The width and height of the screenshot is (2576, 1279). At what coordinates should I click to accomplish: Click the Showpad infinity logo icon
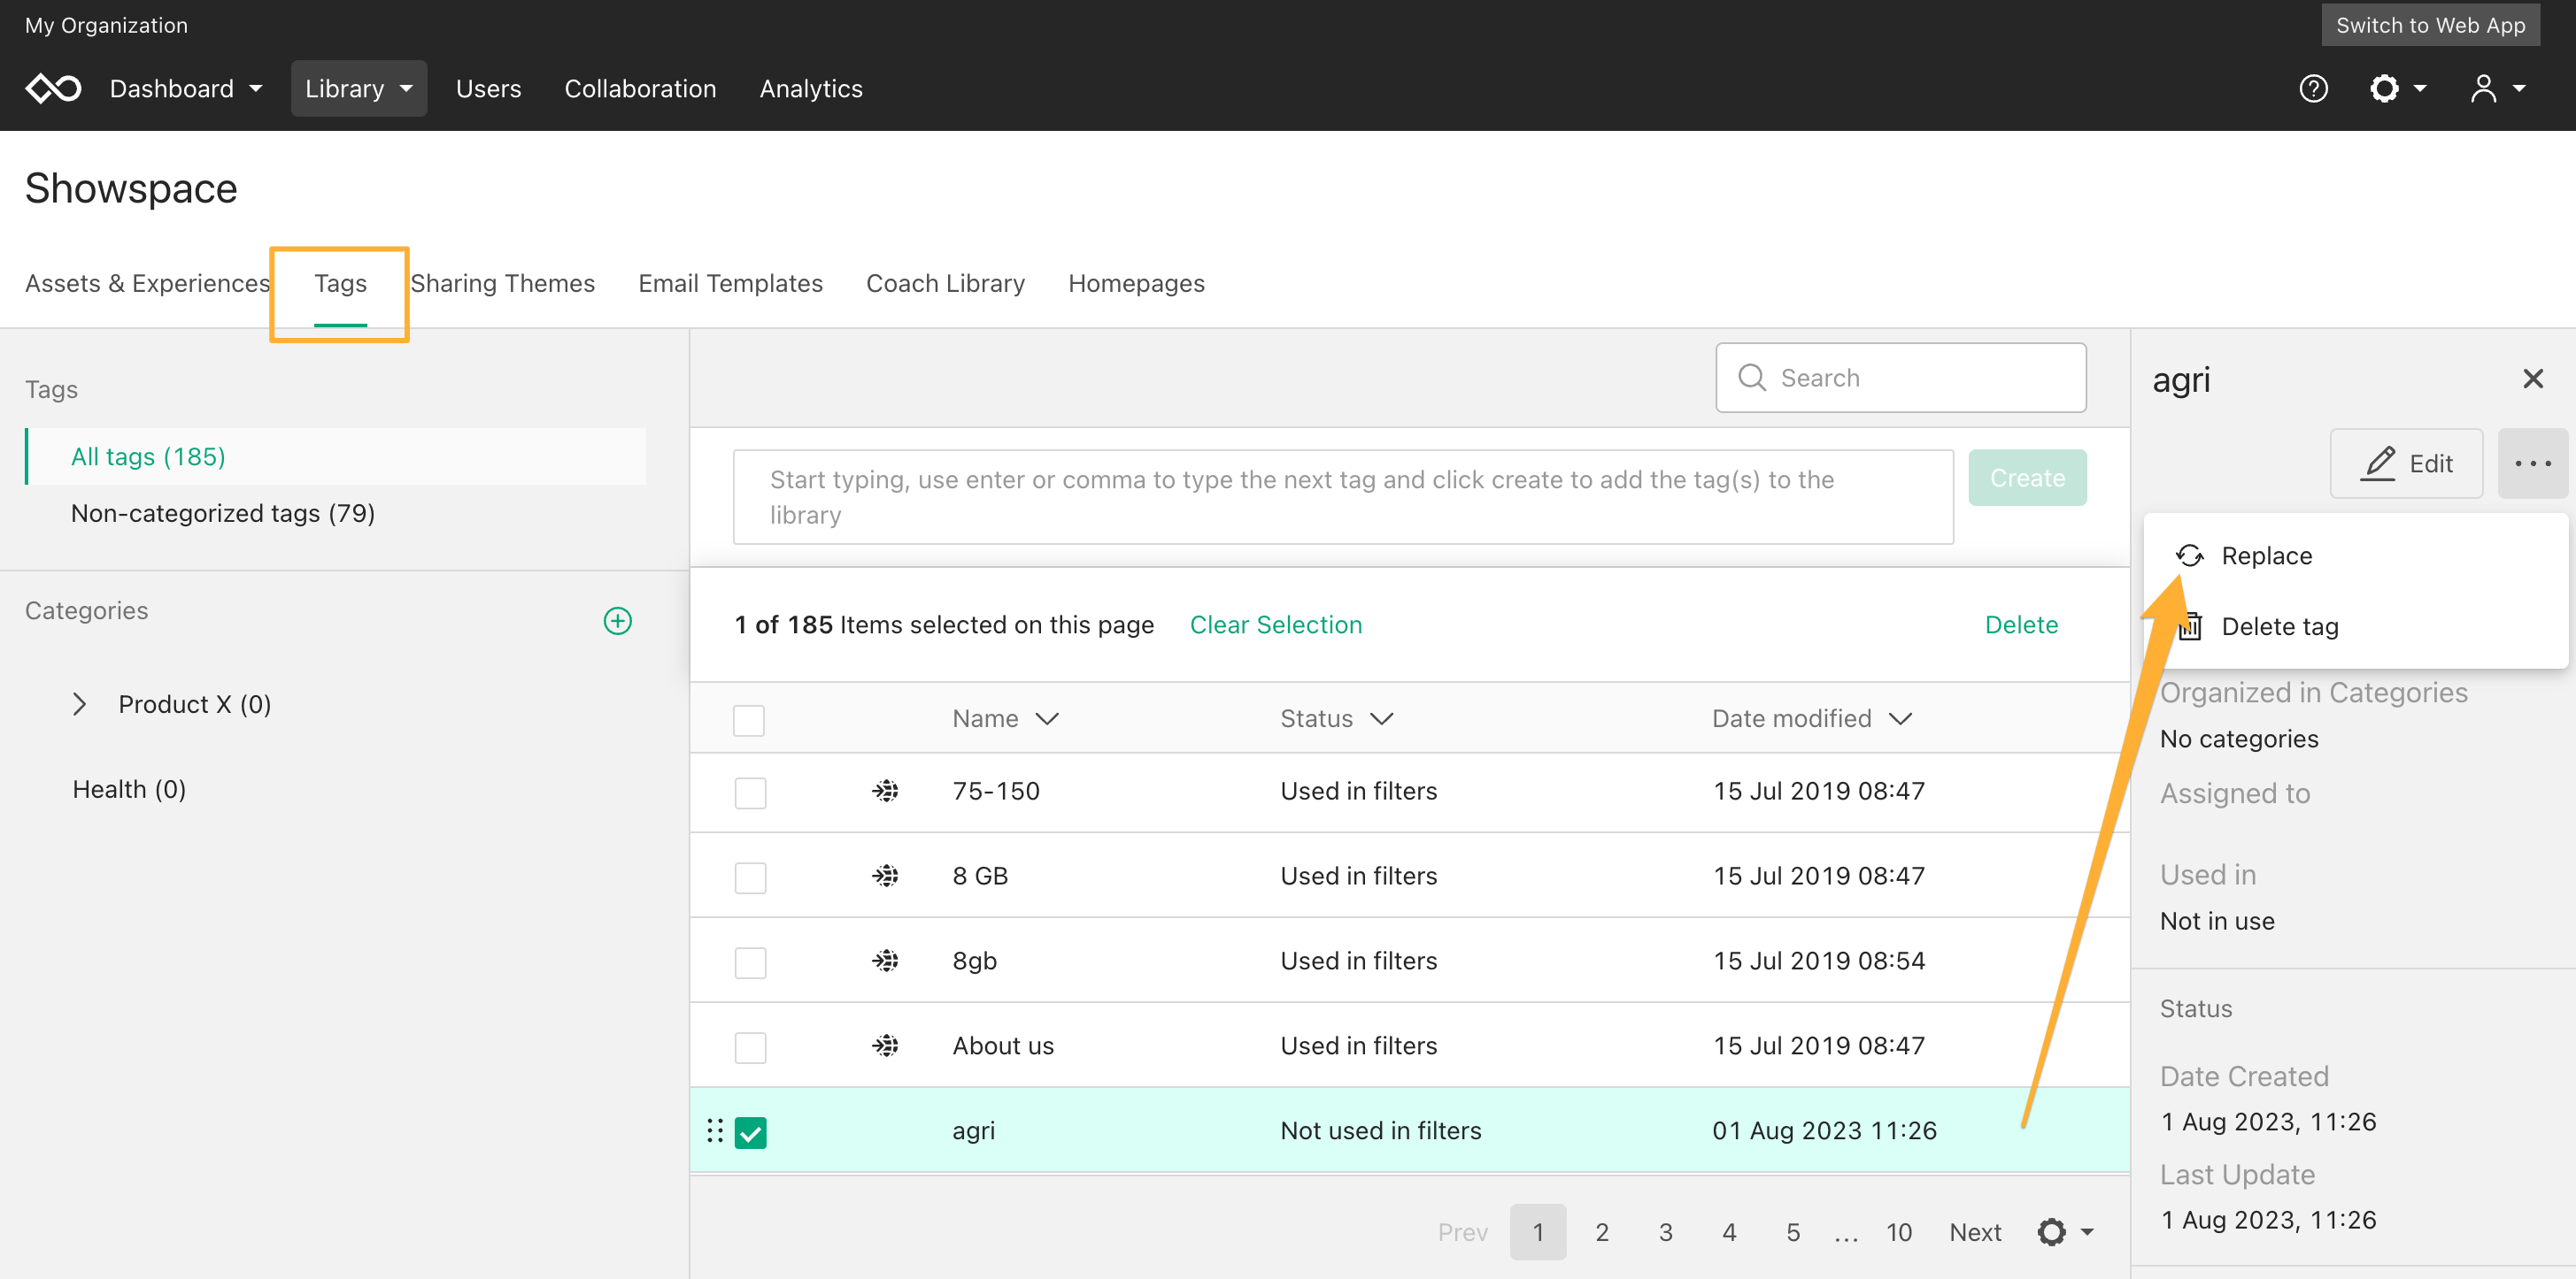[x=53, y=89]
